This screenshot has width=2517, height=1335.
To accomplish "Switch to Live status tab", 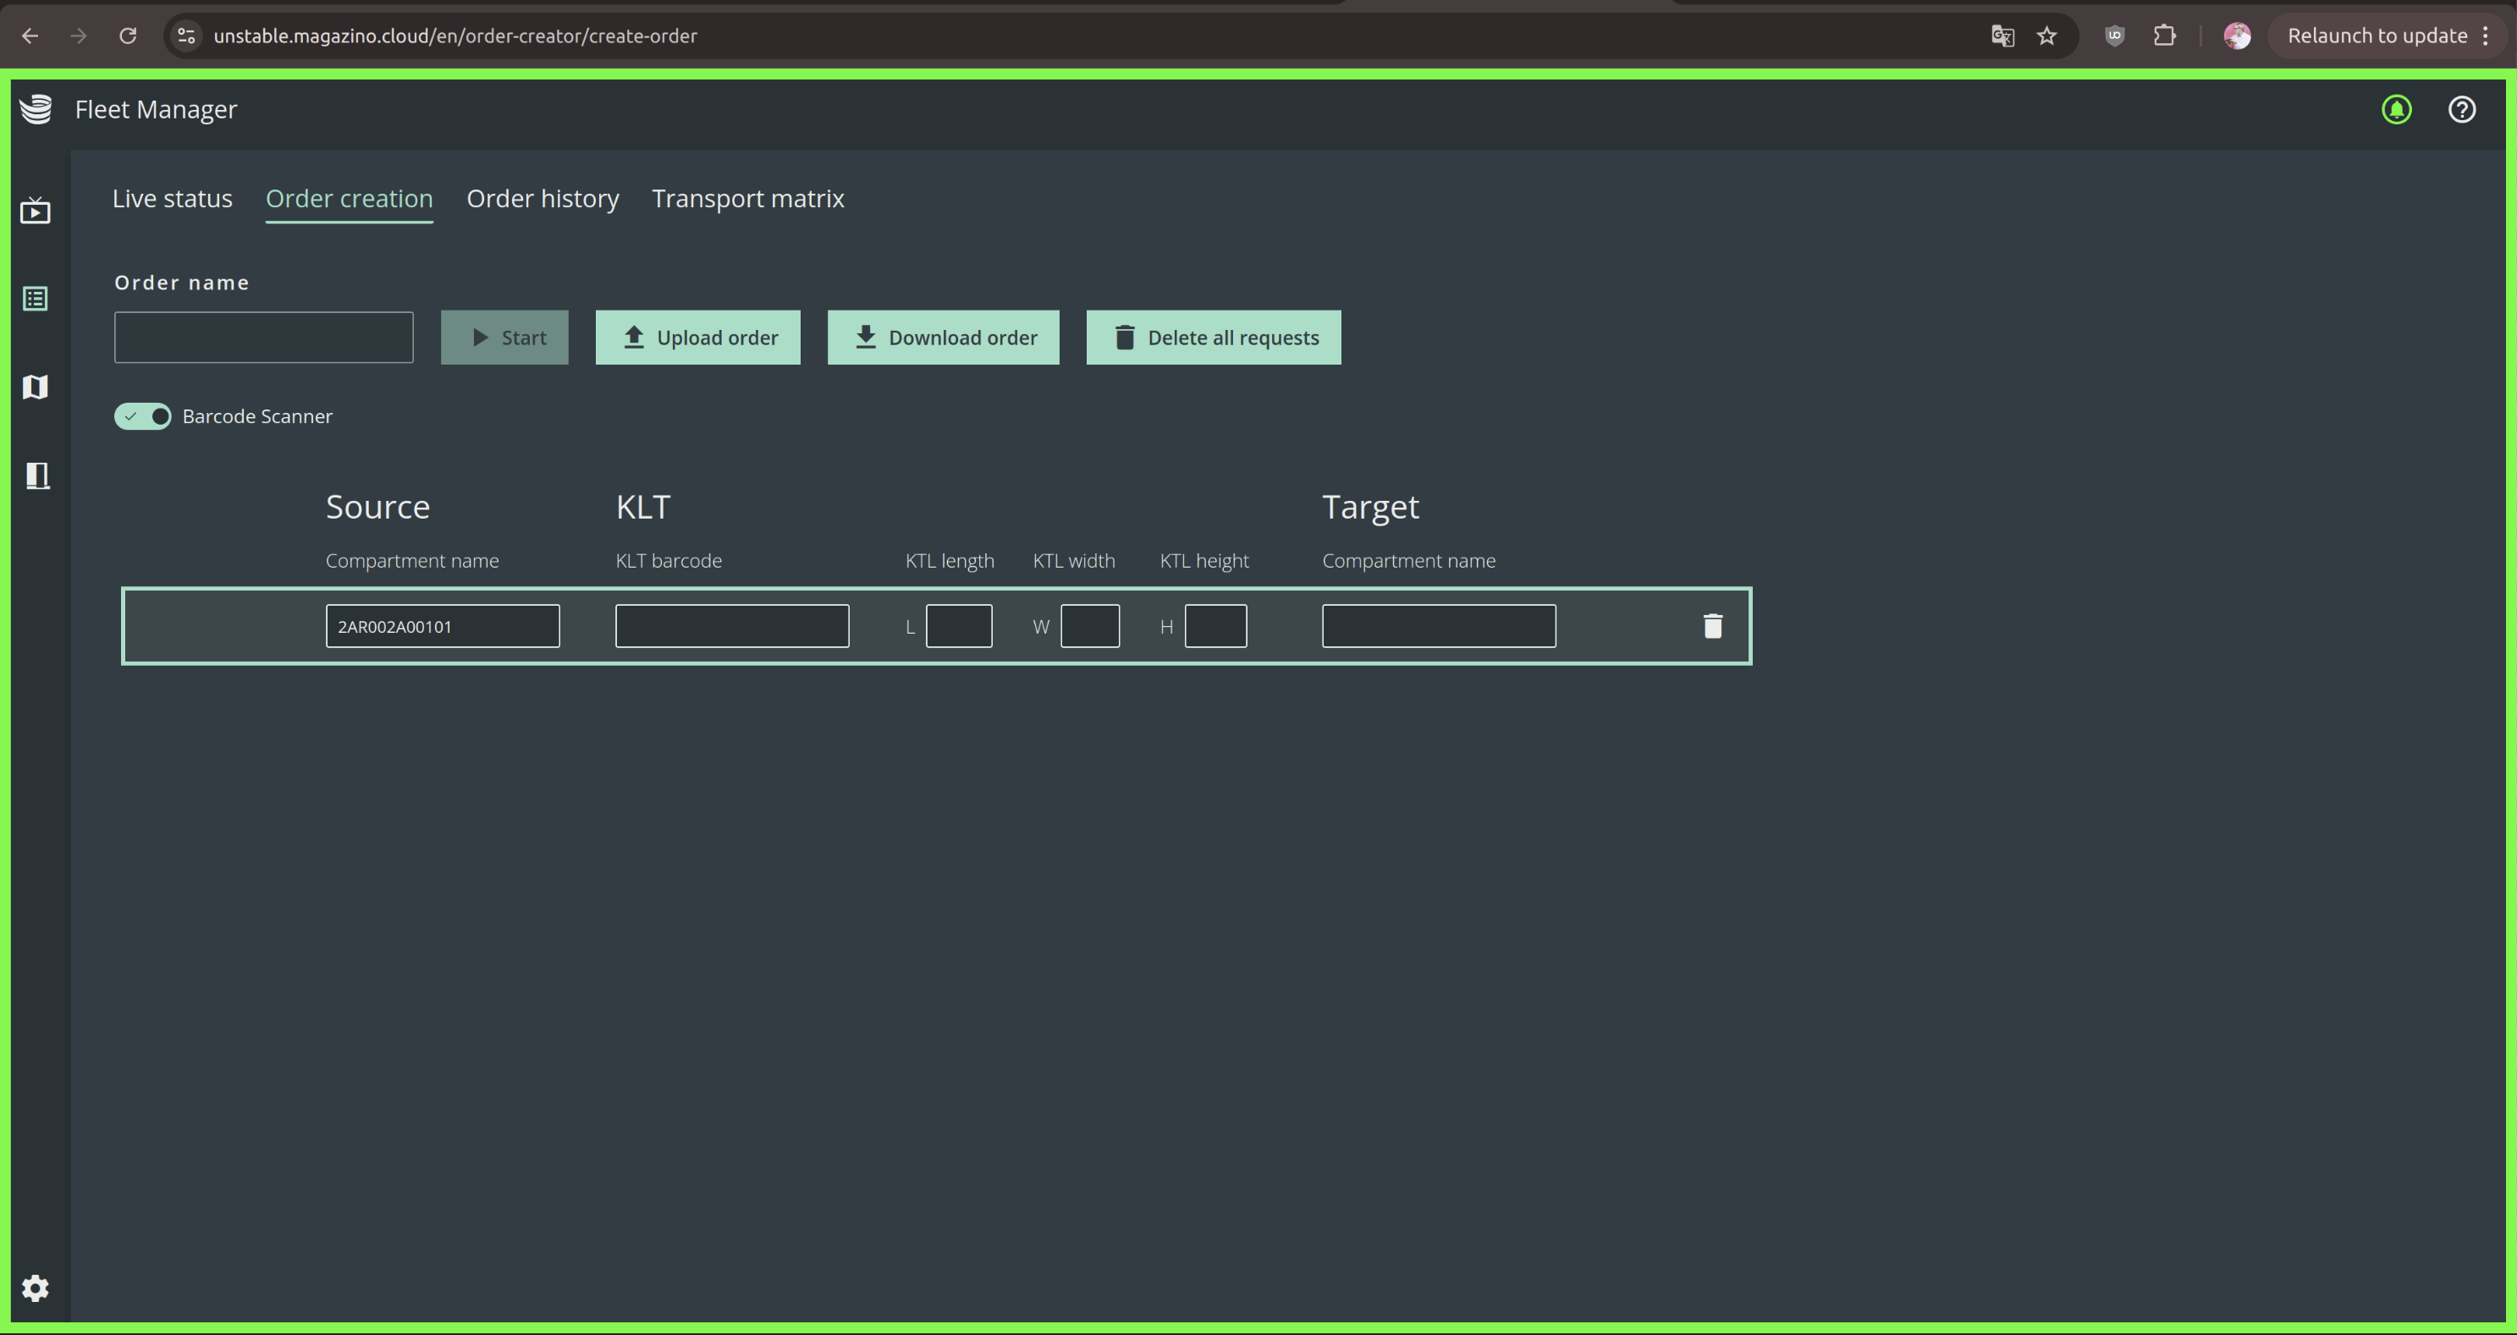I will click(172, 198).
